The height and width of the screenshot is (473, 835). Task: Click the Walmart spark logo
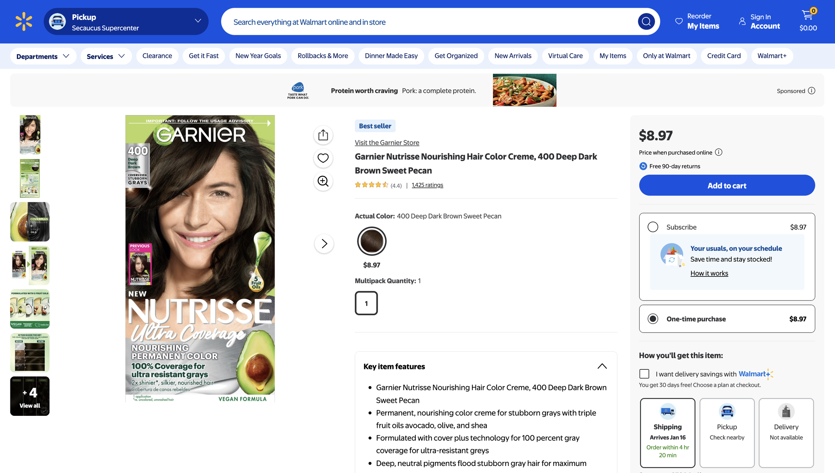click(24, 21)
